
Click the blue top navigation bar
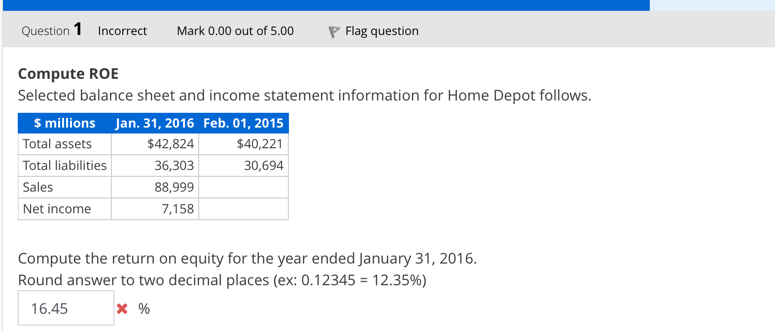(x=325, y=5)
